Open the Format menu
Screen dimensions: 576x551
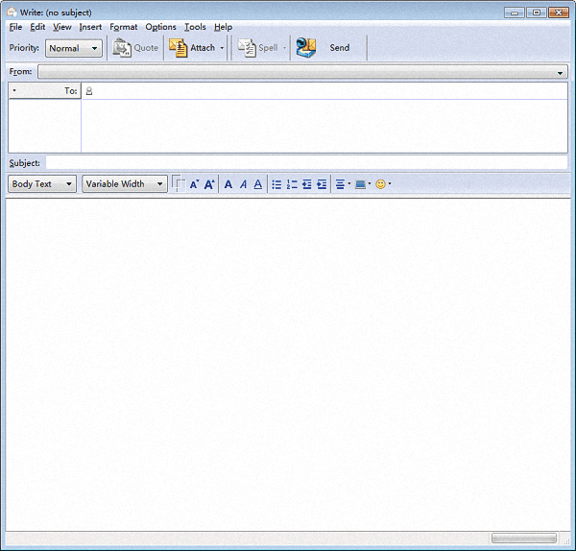123,27
